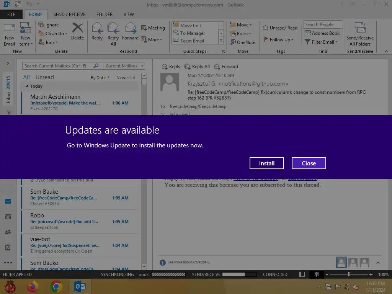Open the Rules dropdown
Image resolution: width=392 pixels, height=294 pixels.
pos(240,34)
